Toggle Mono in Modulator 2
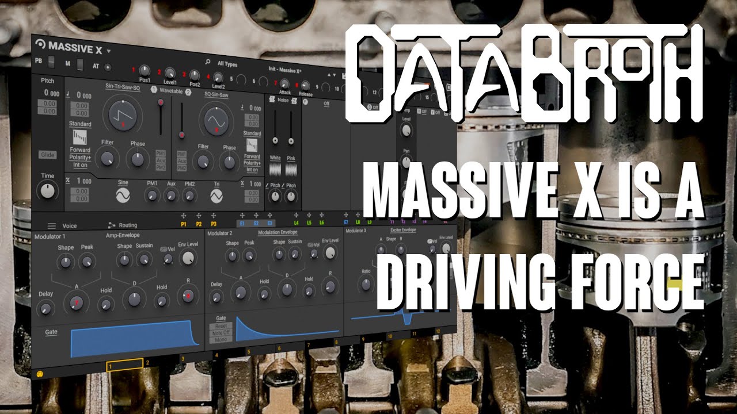This screenshot has width=737, height=414. [x=221, y=340]
